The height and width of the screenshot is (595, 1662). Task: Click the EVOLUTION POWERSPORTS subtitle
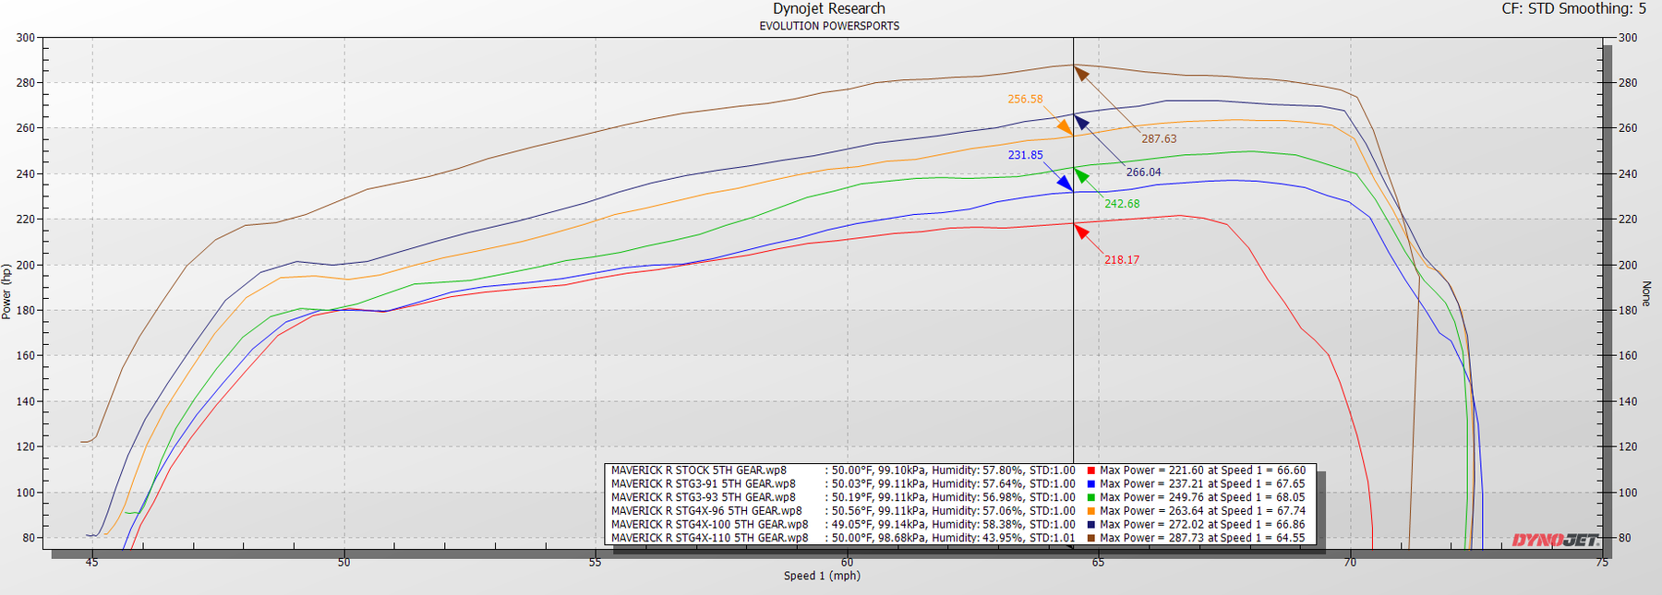click(828, 26)
